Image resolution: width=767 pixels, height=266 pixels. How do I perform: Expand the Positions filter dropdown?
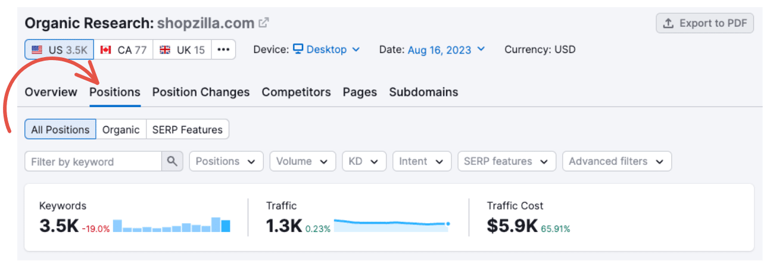226,161
